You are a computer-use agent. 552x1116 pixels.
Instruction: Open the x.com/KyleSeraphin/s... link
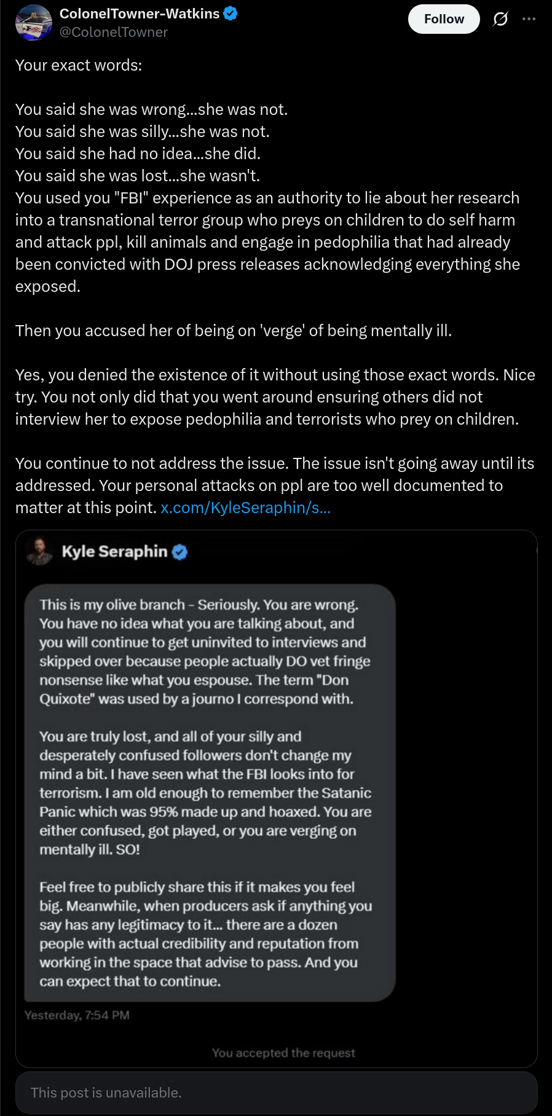point(245,508)
